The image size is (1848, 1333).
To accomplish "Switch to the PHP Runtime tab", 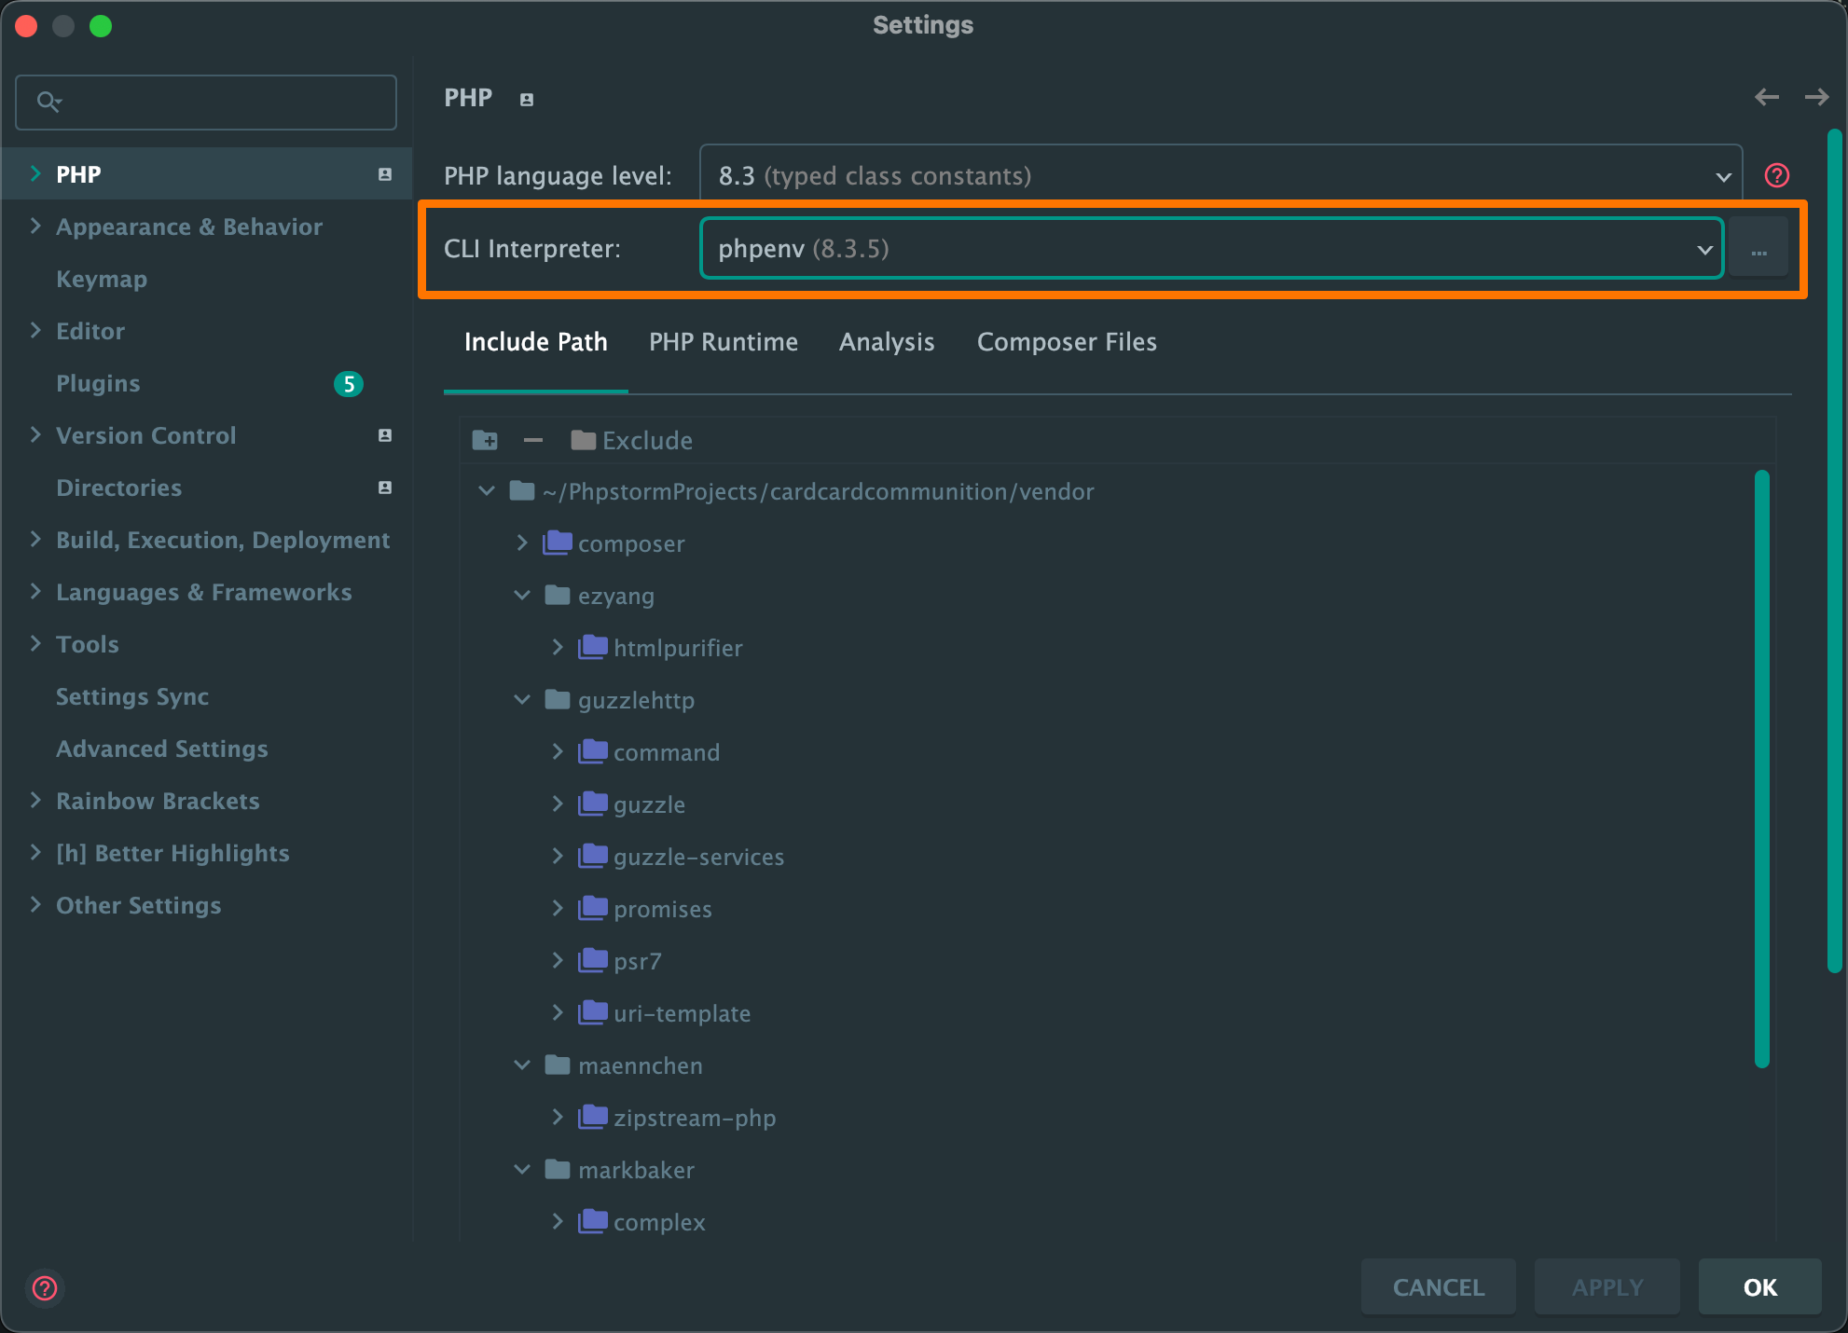I will point(723,342).
